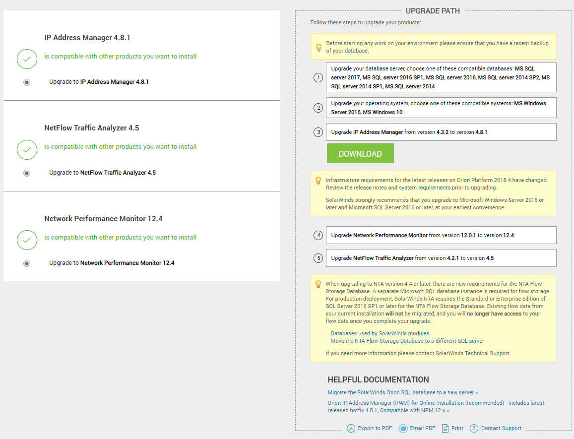Click the IP Address Manager 4.8.1 heading

(87, 38)
